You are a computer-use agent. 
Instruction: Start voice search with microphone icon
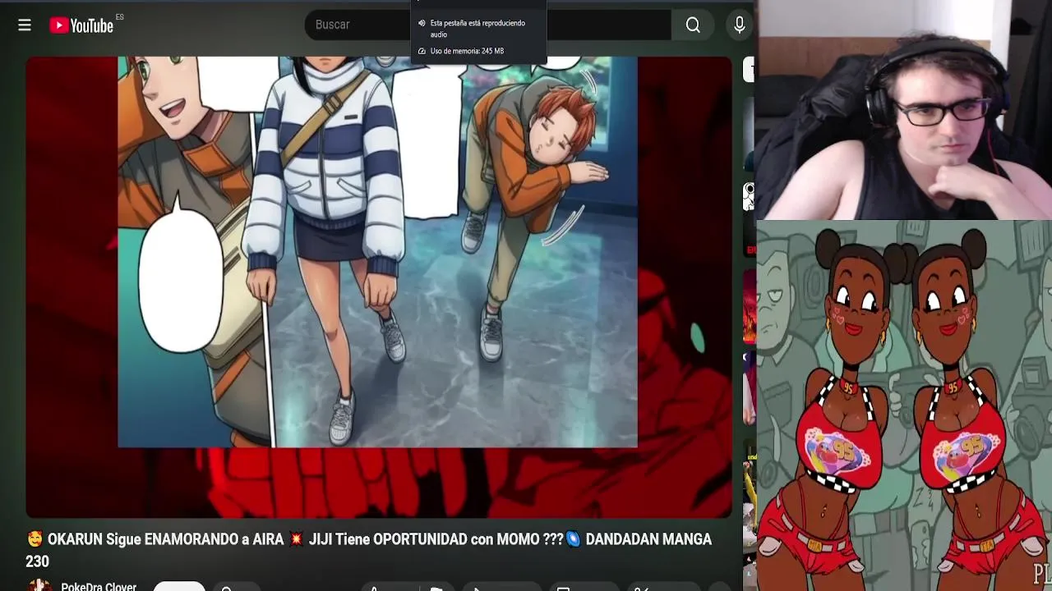tap(739, 25)
